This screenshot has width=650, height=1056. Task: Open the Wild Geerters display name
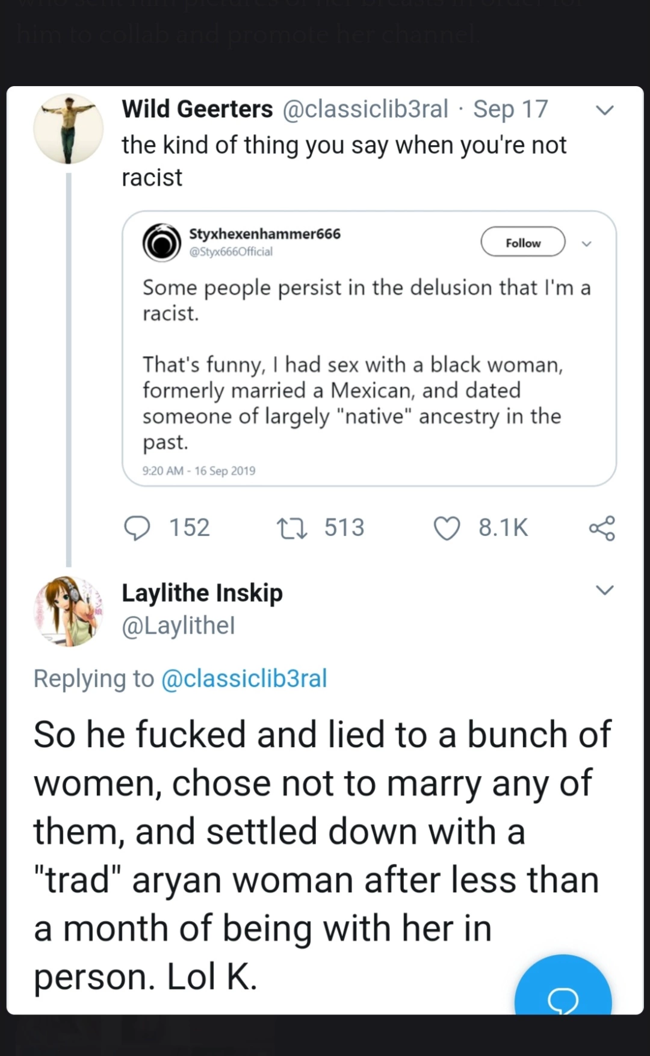point(197,109)
